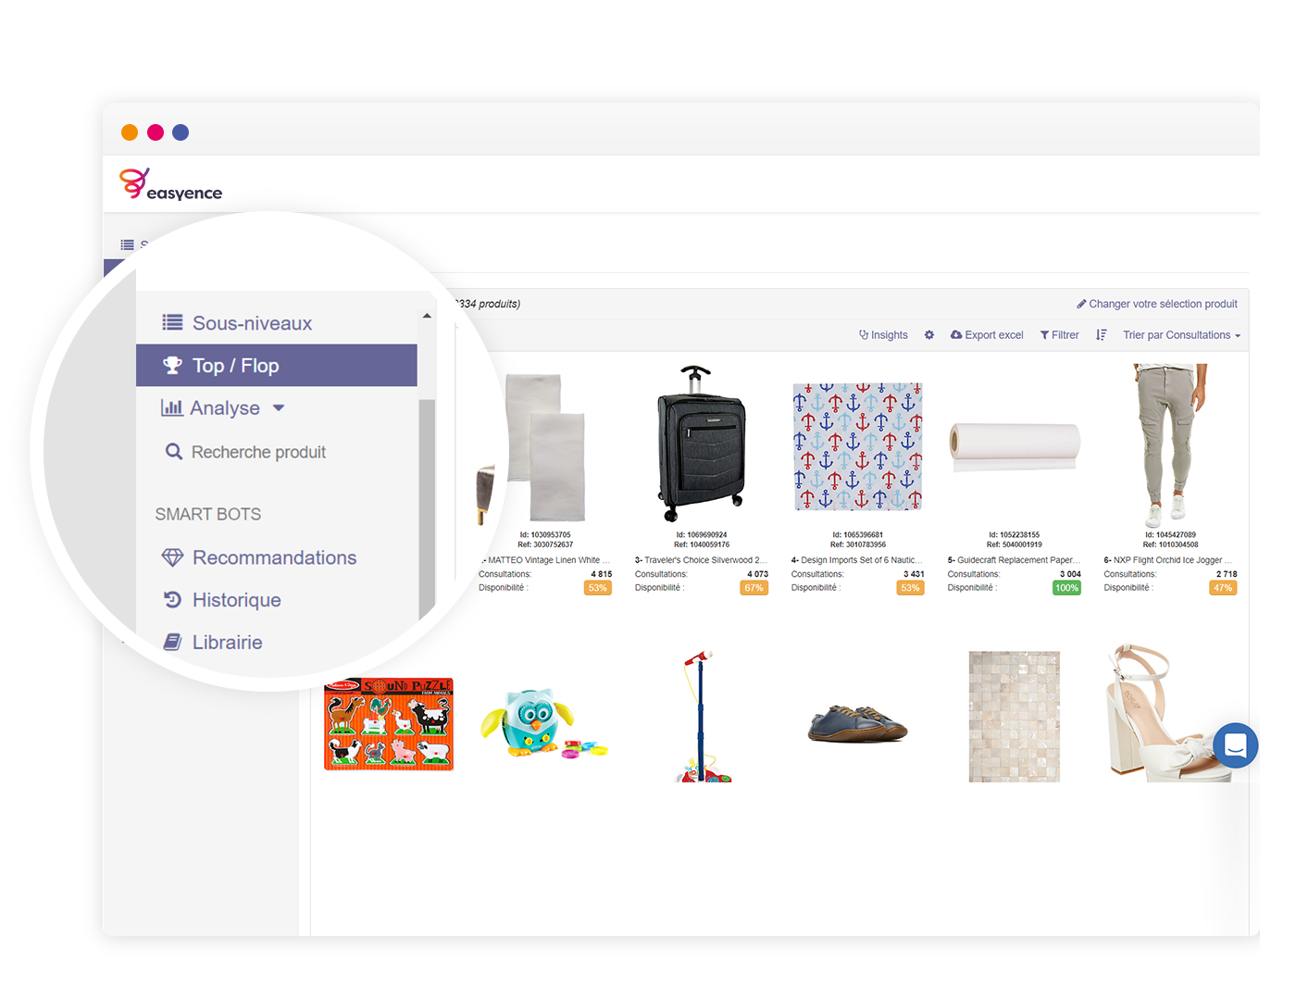
Task: Click the green 100% disponibilité badge
Action: pyautogui.click(x=1065, y=587)
